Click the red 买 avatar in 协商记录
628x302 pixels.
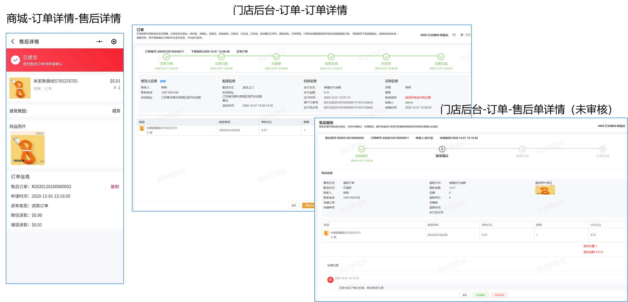click(330, 280)
